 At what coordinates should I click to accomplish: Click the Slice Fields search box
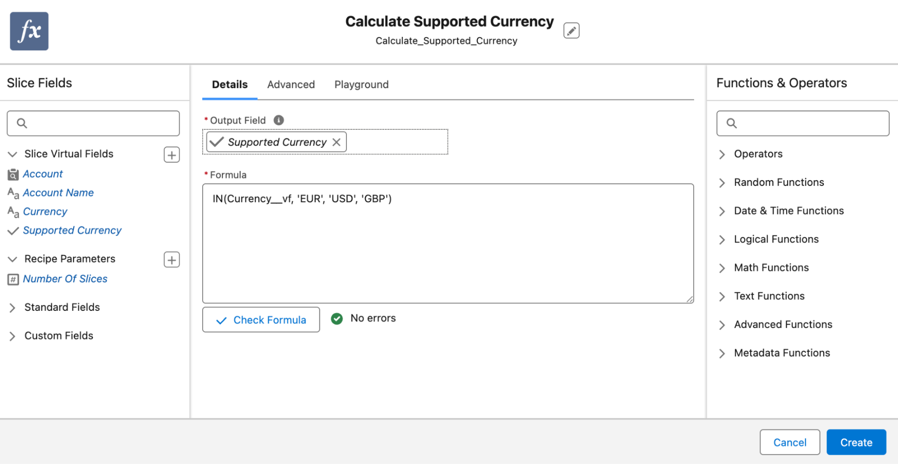(93, 124)
